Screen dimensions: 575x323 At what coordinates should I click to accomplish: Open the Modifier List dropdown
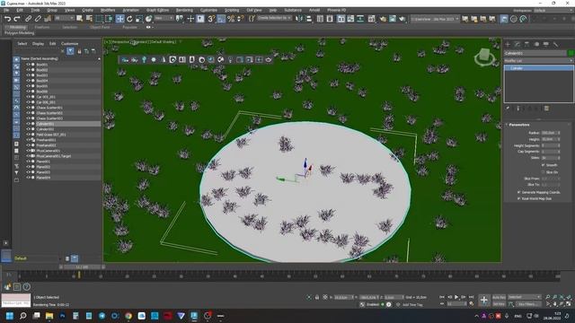point(538,61)
